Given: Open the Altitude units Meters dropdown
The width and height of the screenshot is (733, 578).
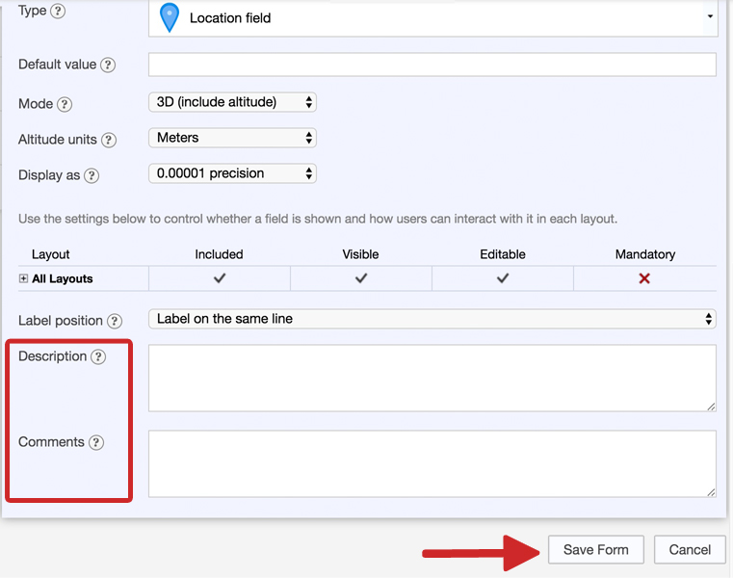Looking at the screenshot, I should pyautogui.click(x=232, y=138).
